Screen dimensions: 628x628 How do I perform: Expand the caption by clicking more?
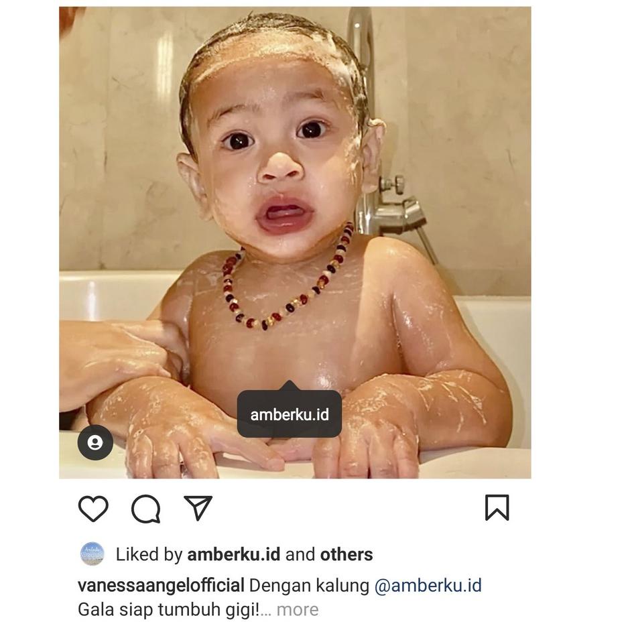pos(297,610)
